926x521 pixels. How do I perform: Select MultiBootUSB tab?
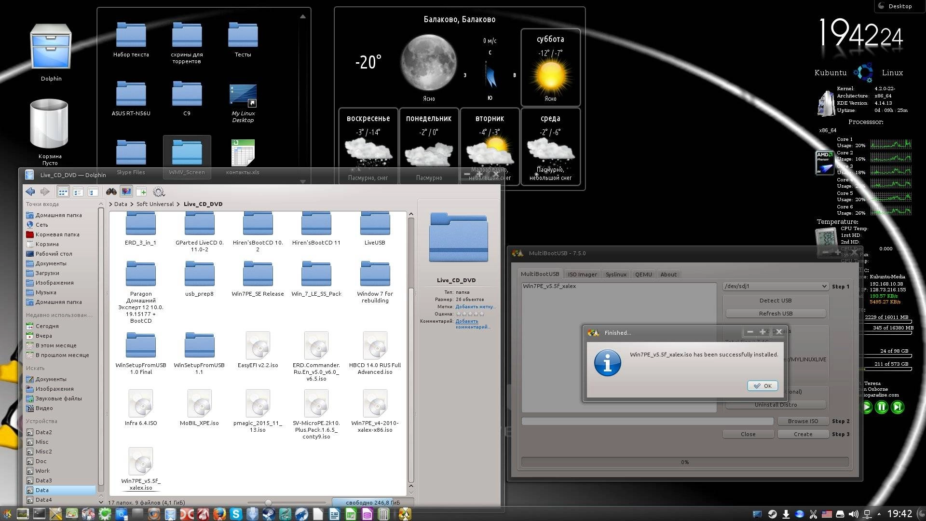540,274
